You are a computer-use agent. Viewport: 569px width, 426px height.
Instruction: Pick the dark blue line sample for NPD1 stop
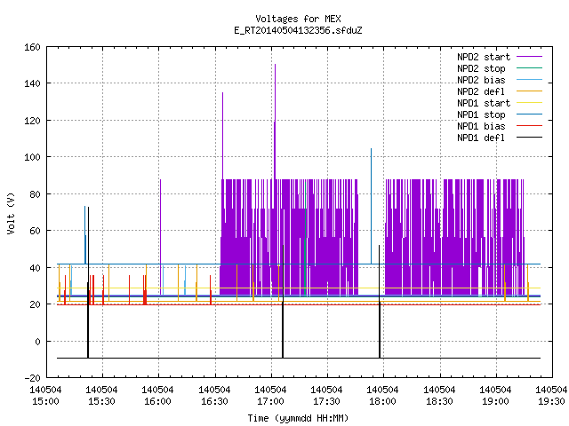(x=529, y=114)
